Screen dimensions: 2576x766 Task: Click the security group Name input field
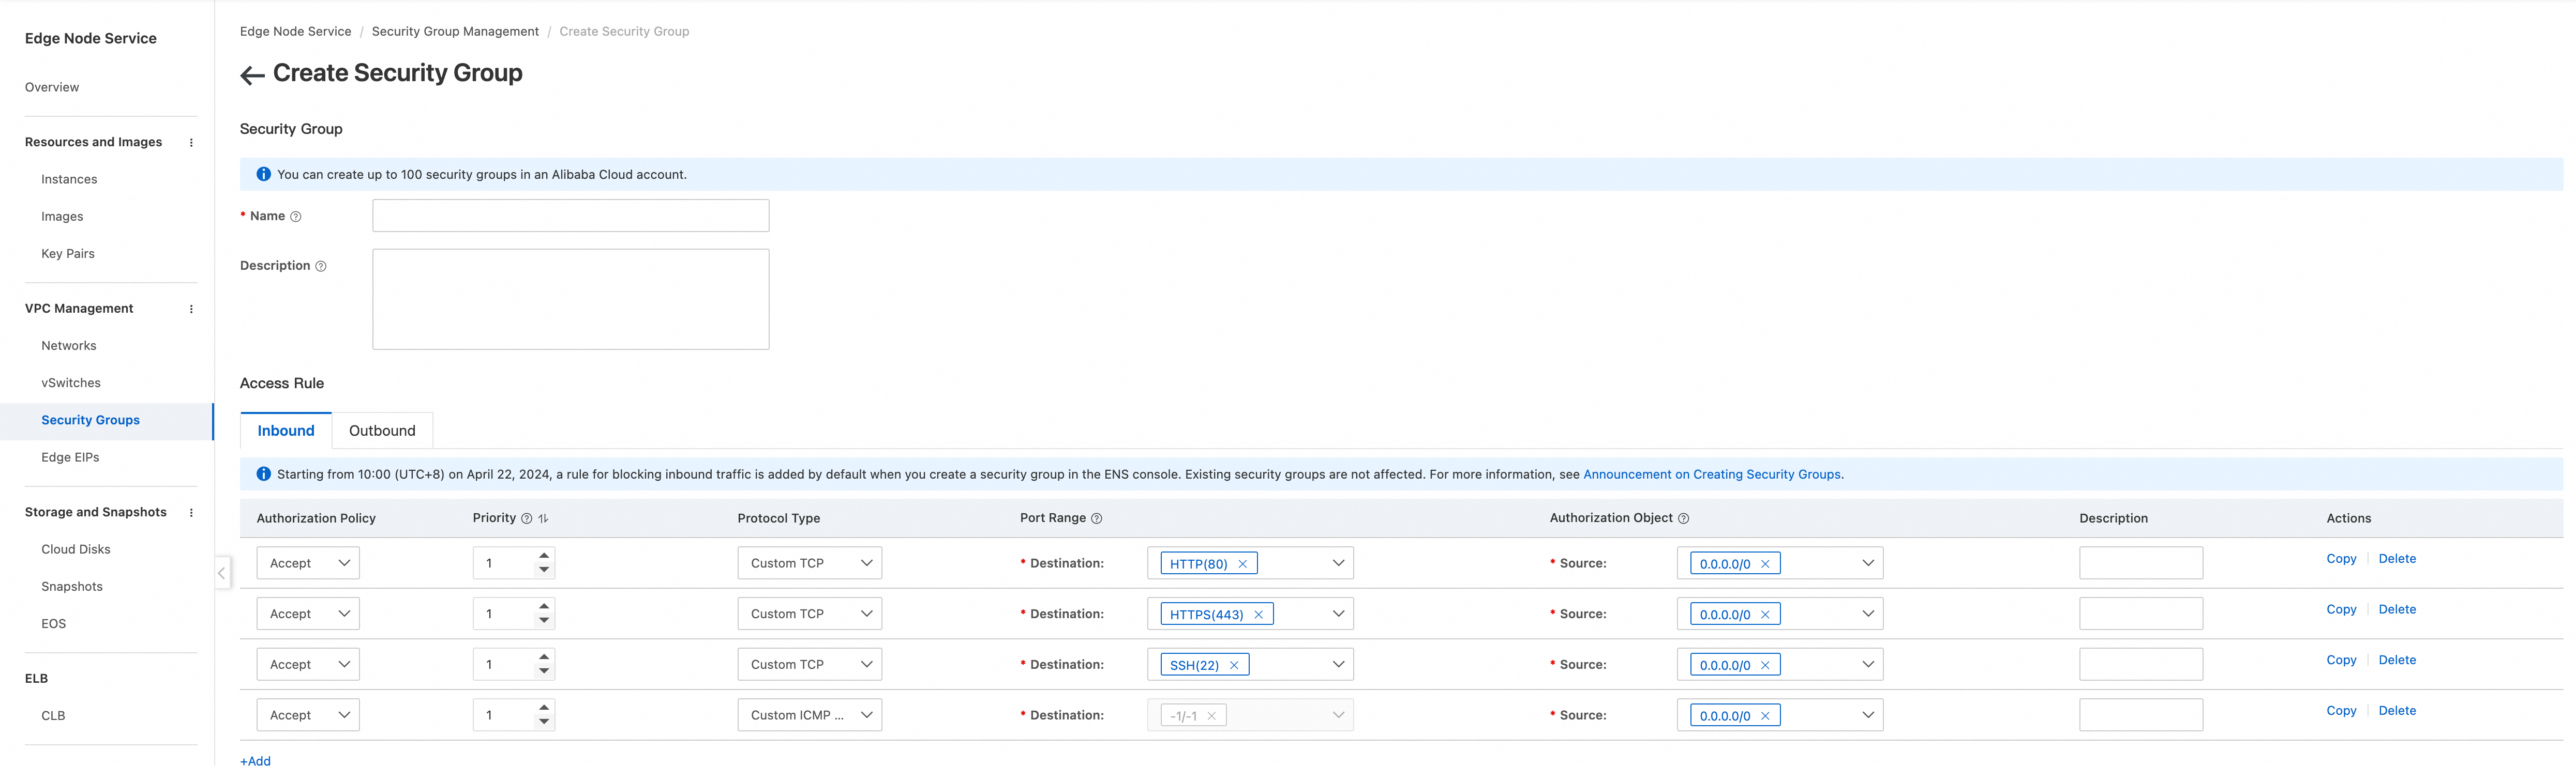(x=570, y=216)
